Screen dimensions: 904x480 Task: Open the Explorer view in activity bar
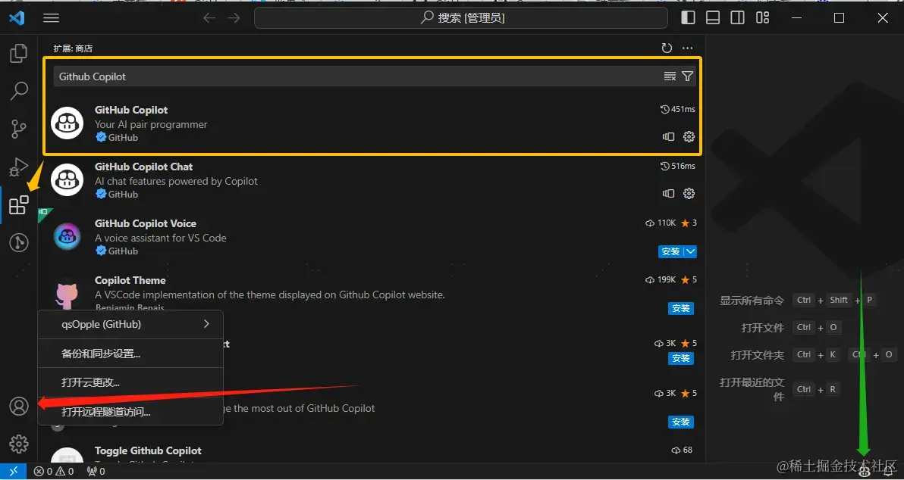tap(18, 54)
